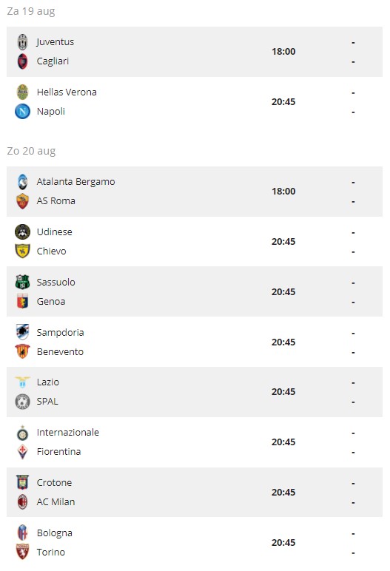Click the Benevento team name
The image size is (390, 571).
60,352
